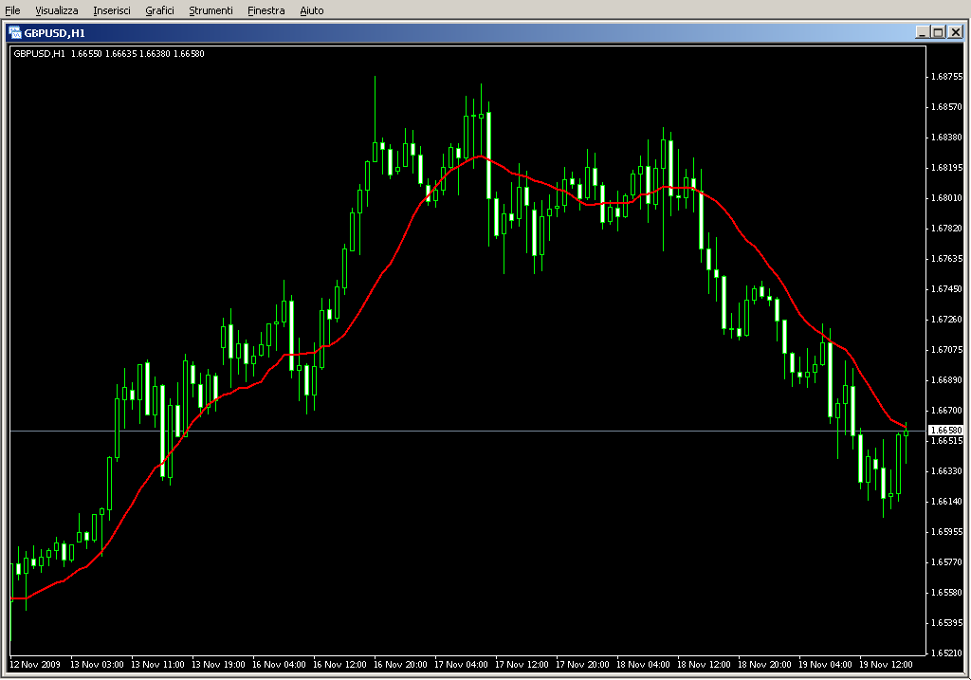Click the 16 Nov 20:00 time axis label

click(400, 665)
